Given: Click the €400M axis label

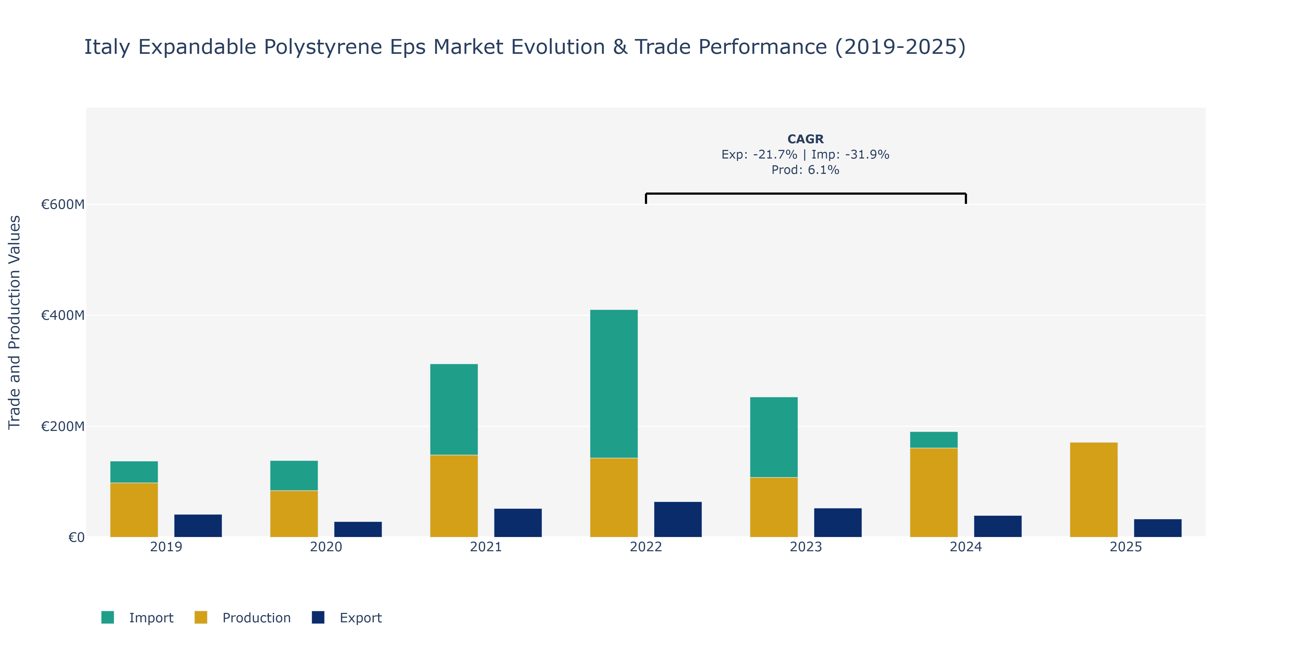Looking at the screenshot, I should (x=63, y=315).
